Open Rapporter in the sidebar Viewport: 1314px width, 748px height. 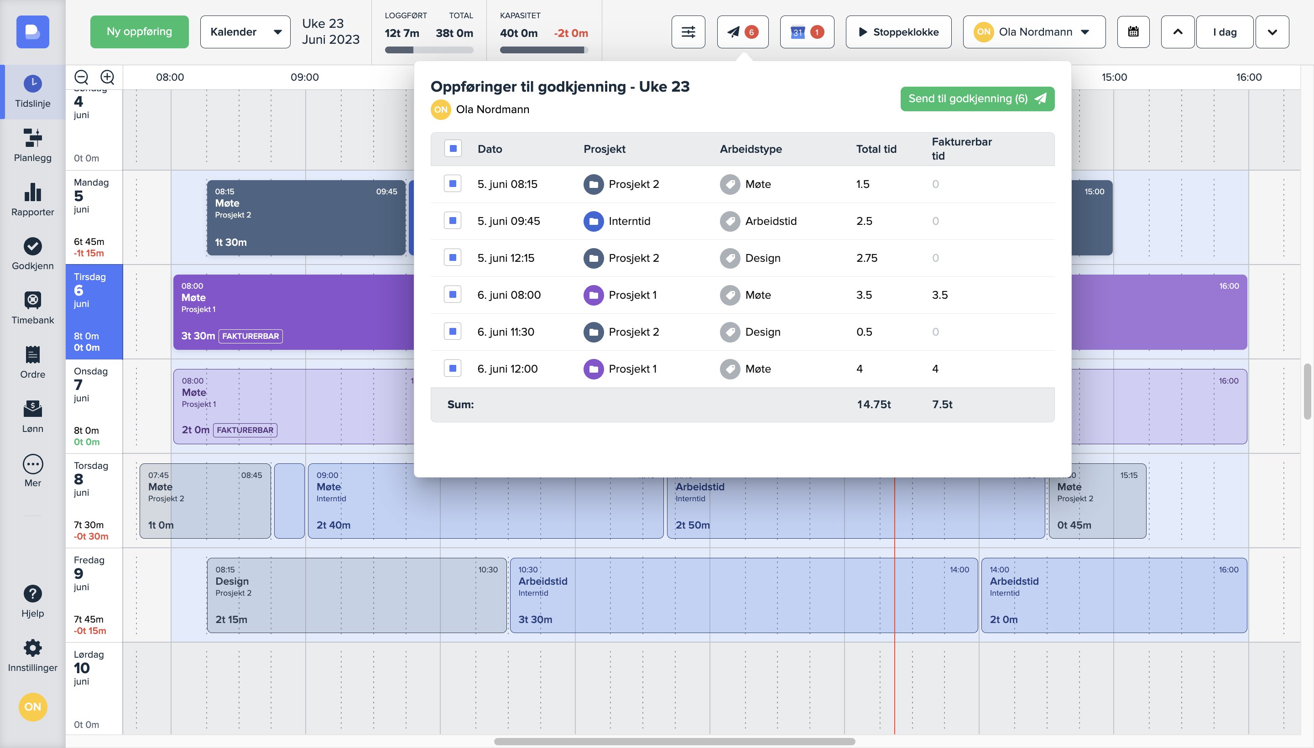click(32, 200)
